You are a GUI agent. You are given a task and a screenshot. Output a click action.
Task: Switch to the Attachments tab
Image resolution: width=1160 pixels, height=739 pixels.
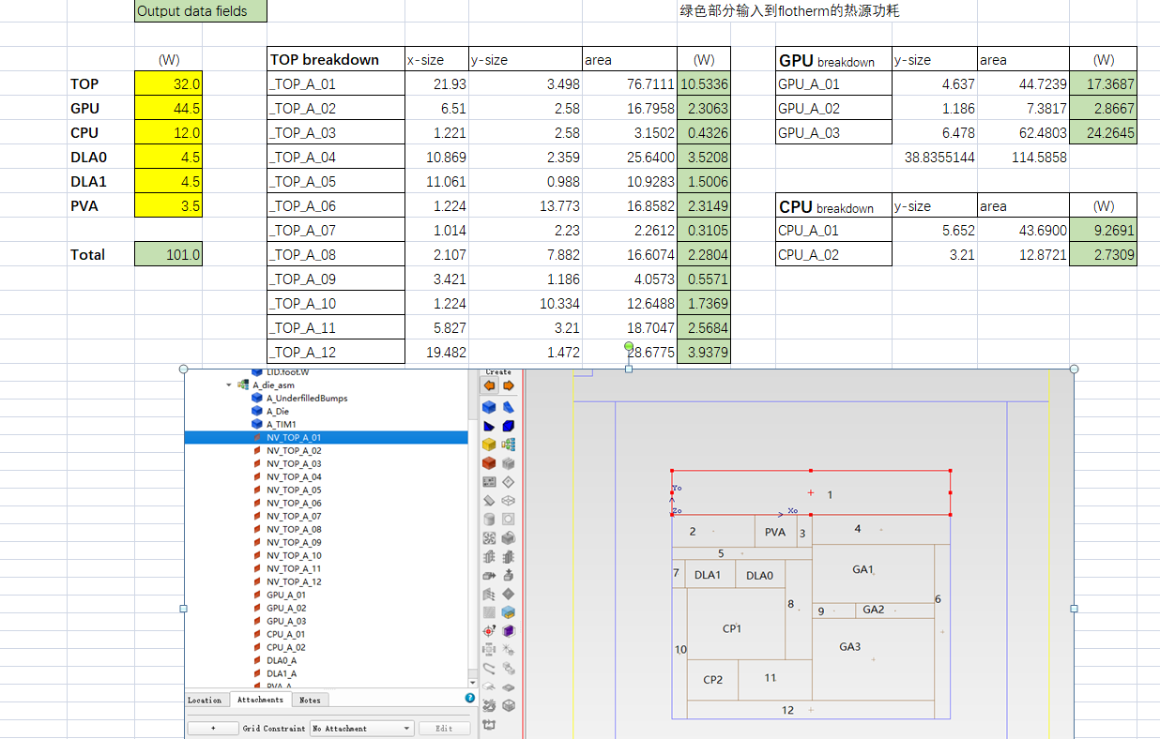coord(260,700)
